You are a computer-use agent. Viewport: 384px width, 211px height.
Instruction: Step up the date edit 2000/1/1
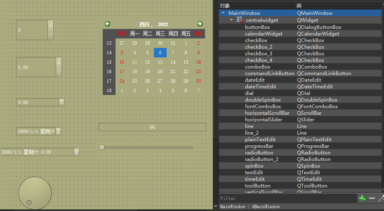click(58, 130)
